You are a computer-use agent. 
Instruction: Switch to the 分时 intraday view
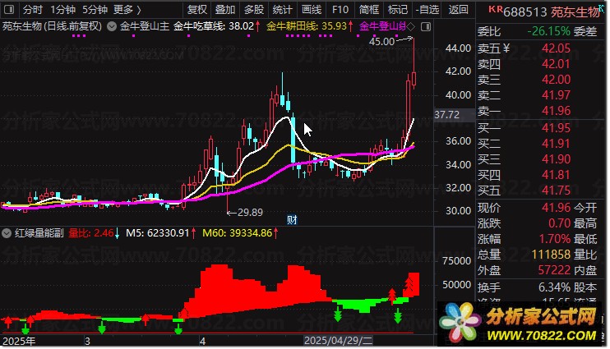(x=33, y=9)
